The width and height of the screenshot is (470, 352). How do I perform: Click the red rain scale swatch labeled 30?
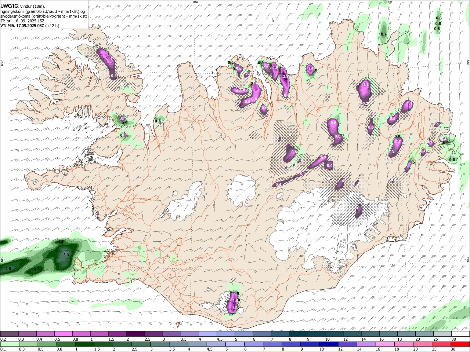pos(460,344)
